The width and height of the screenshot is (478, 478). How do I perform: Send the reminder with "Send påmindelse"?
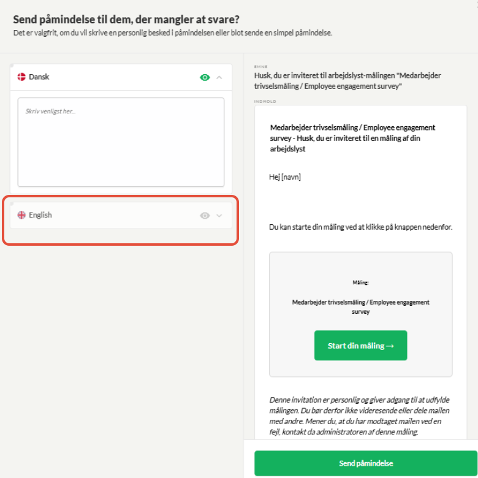point(366,463)
